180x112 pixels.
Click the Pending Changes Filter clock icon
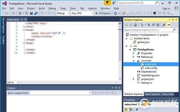(142, 25)
